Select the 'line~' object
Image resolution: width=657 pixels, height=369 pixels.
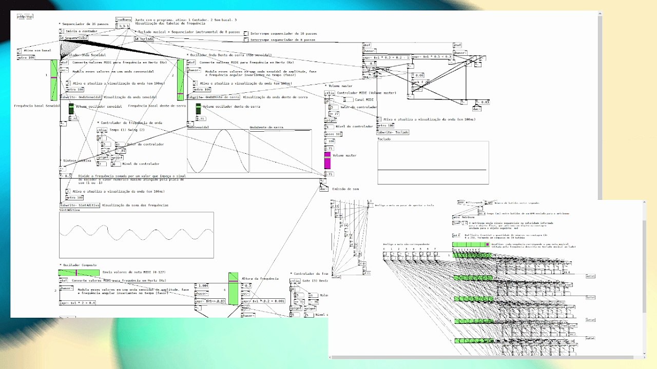point(416,89)
